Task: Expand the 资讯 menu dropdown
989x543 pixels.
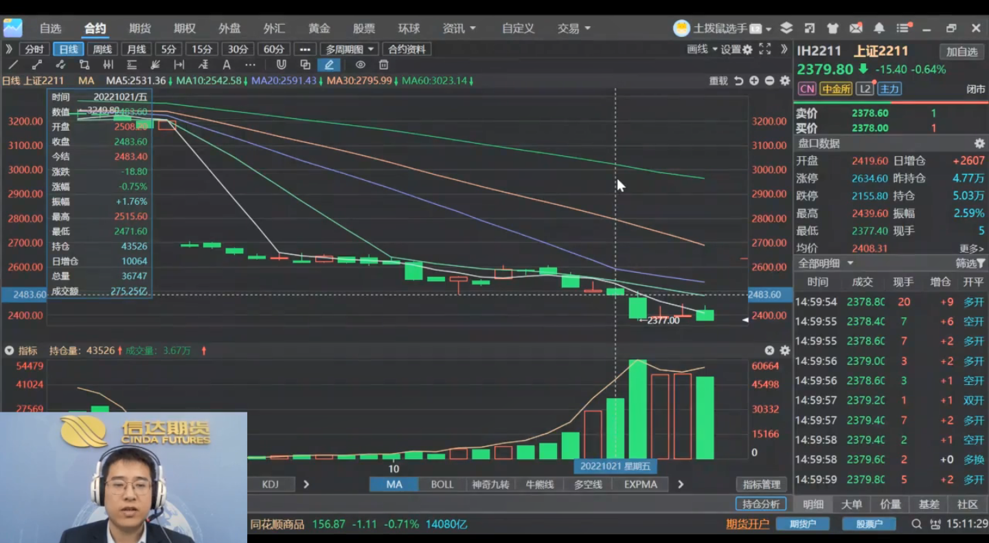Action: click(459, 28)
